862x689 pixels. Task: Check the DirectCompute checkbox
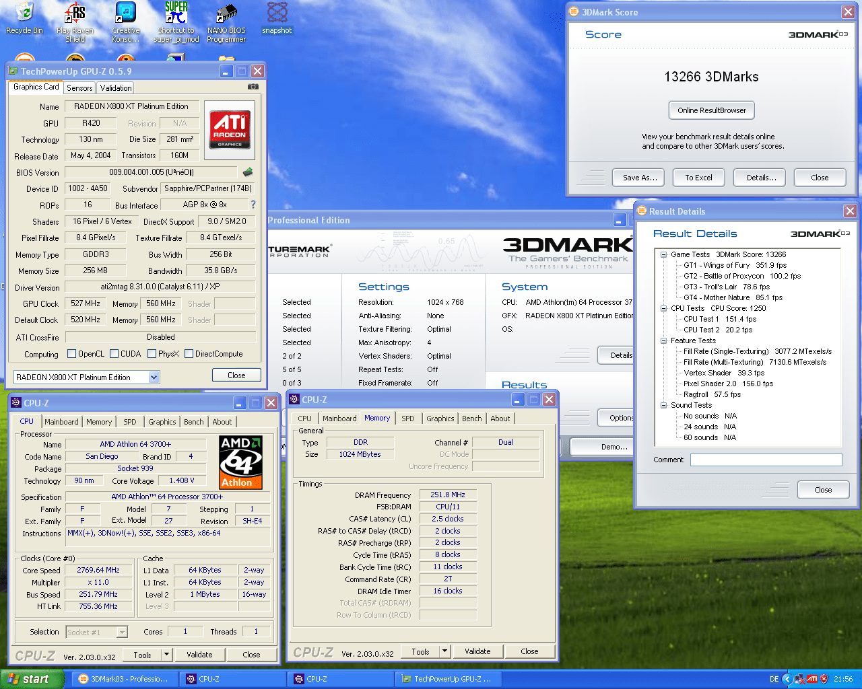click(189, 354)
